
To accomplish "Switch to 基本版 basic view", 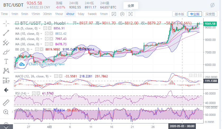I will [x=180, y=14].
